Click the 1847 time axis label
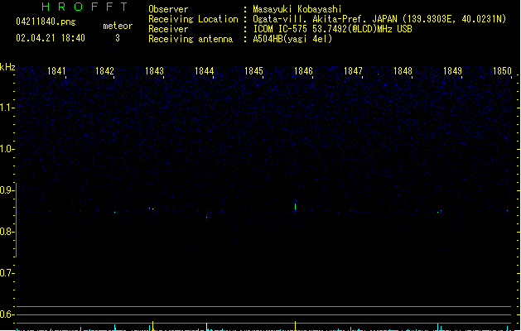Image resolution: width=521 pixels, height=331 pixels. (x=353, y=71)
